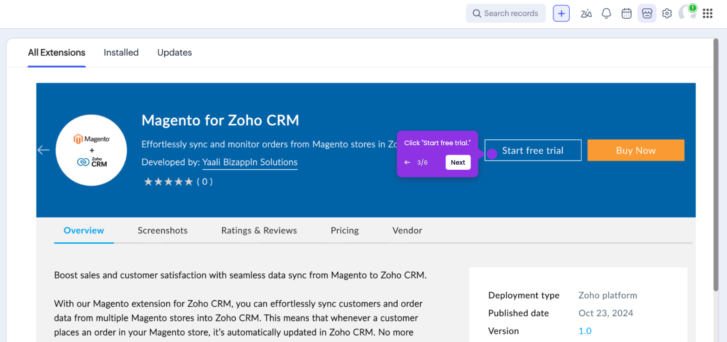Screen dimensions: 727x342
Task: Click the Magento for Zoho CRM title
Action: click(220, 121)
